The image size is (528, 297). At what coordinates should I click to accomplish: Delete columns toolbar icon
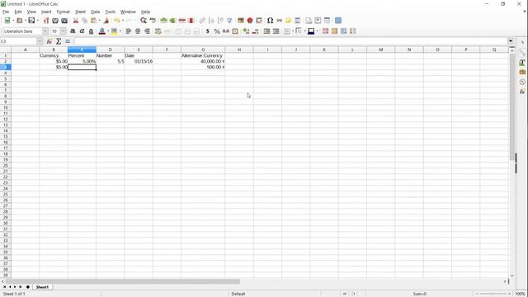pyautogui.click(x=191, y=21)
